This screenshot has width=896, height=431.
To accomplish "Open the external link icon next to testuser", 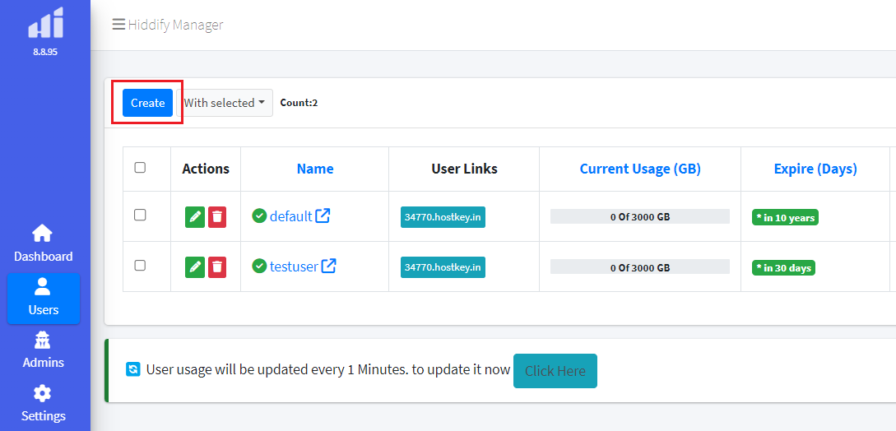I will pos(328,266).
